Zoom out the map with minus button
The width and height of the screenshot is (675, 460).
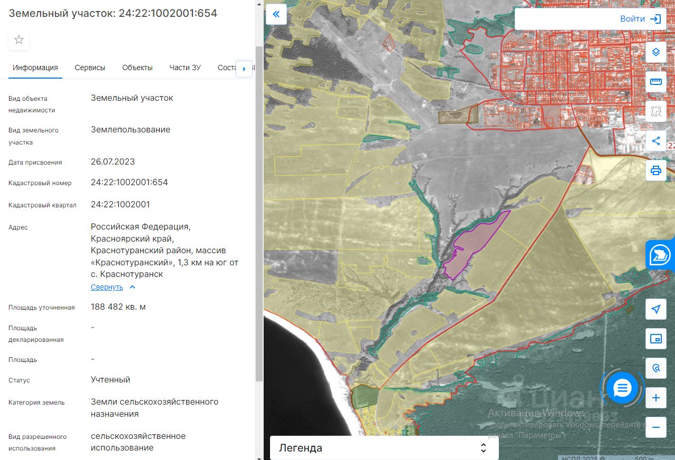point(656,427)
